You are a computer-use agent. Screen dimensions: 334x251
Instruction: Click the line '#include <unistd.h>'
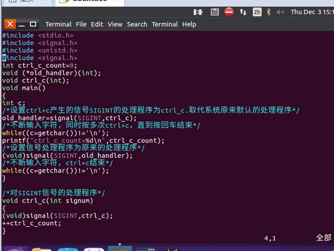point(40,50)
